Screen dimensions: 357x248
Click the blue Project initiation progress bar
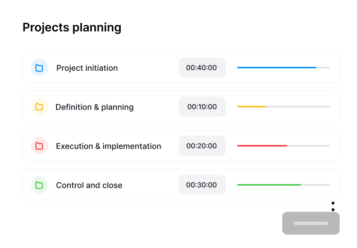(283, 67)
